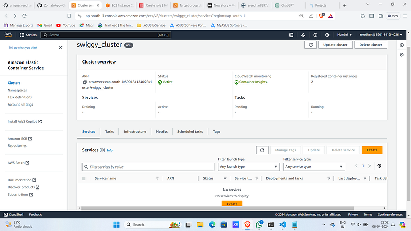
Task: Switch to the Metrics tab
Action: [x=161, y=132]
